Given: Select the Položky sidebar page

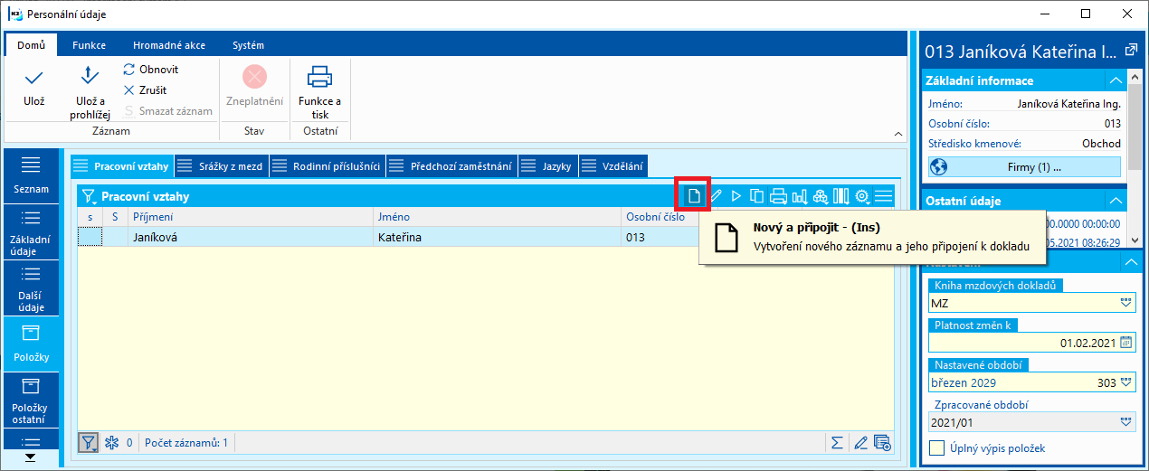Looking at the screenshot, I should pyautogui.click(x=32, y=344).
